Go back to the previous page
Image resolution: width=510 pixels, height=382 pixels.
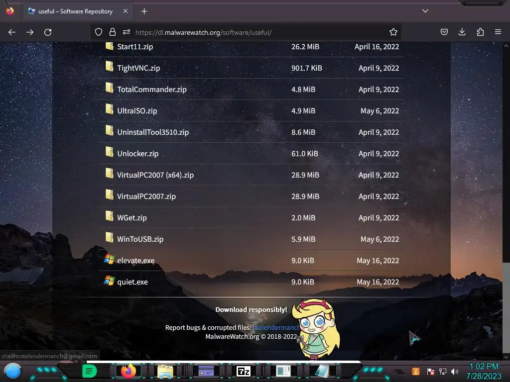pyautogui.click(x=12, y=32)
